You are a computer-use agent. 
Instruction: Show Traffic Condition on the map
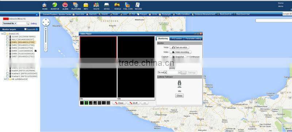click(x=181, y=14)
